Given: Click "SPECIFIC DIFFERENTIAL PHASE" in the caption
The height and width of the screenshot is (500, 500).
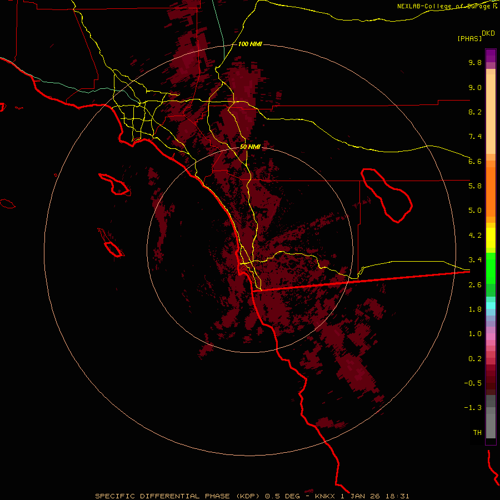Looking at the screenshot, I should pyautogui.click(x=162, y=496).
